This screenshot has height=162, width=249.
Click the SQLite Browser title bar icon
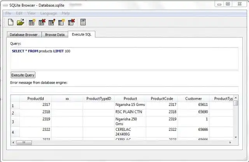coord(5,5)
